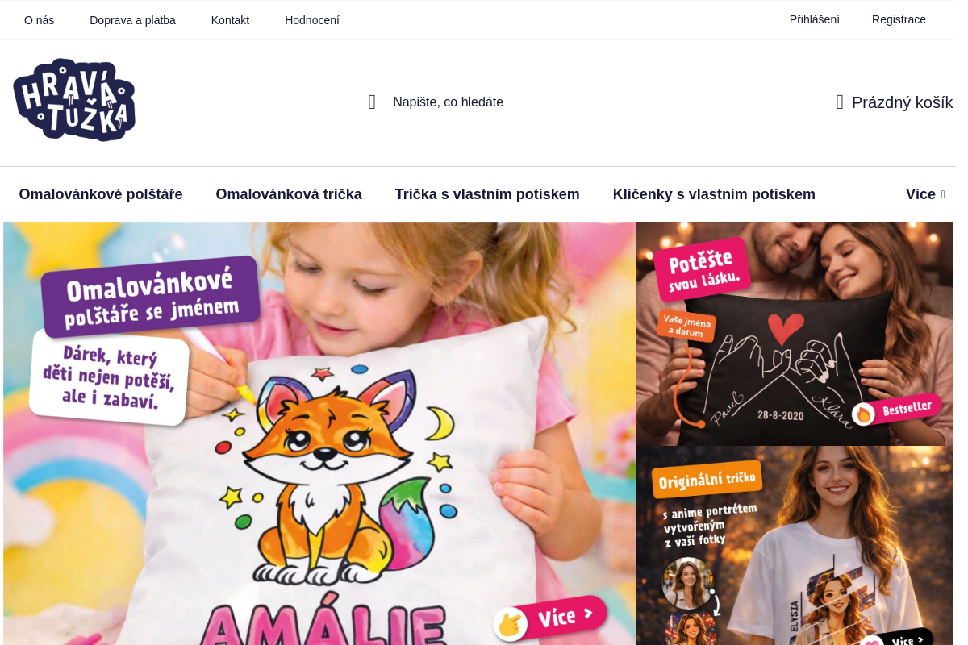The width and height of the screenshot is (968, 645).
Task: Open Omalovánkové polštáře category
Action: pos(101,194)
